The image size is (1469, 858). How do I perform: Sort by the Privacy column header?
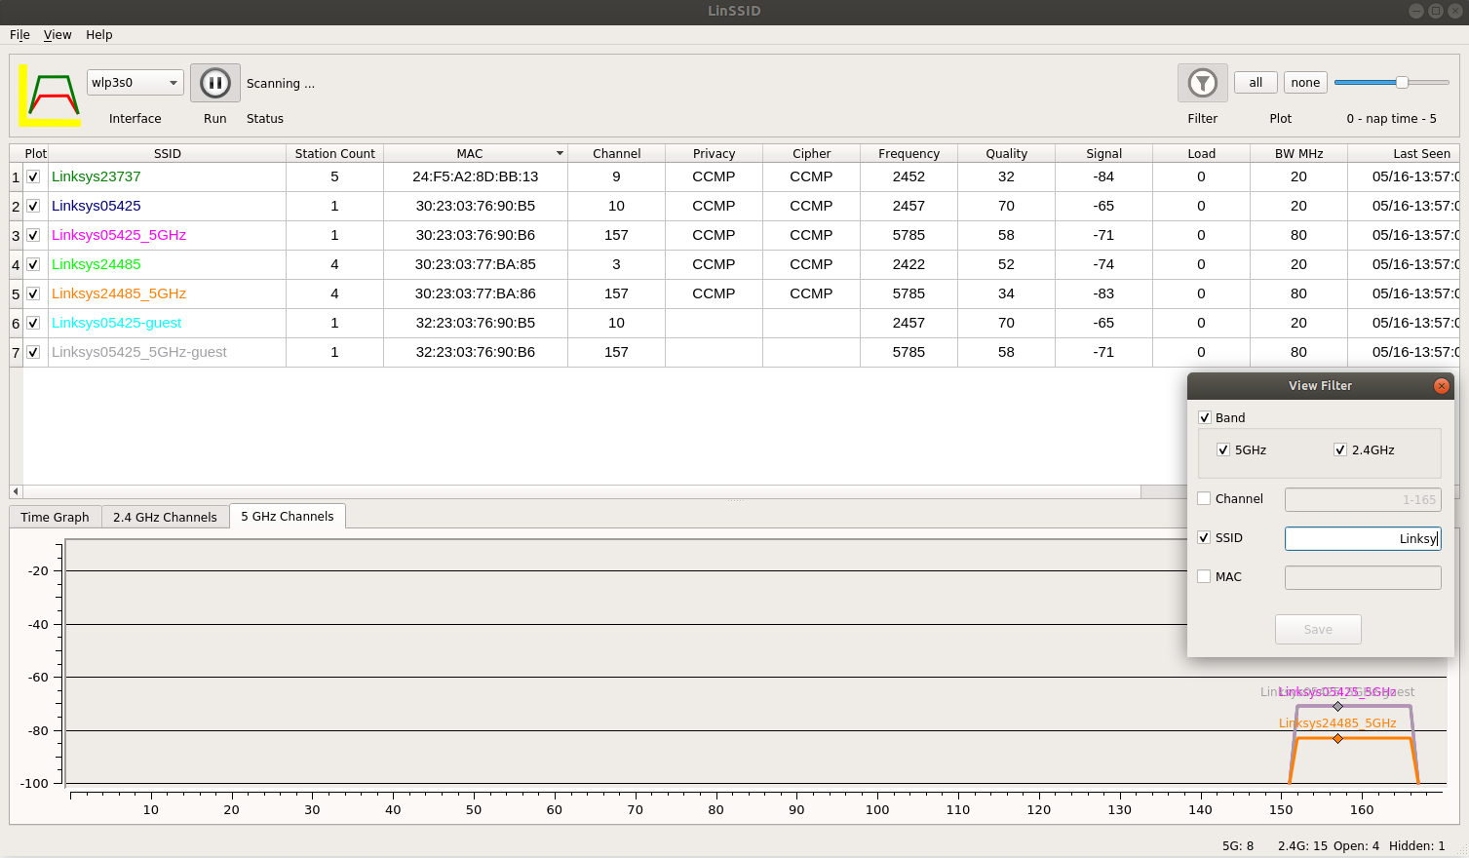pos(714,153)
